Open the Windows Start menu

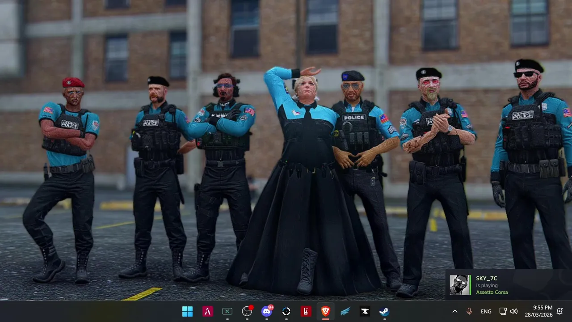click(x=188, y=312)
